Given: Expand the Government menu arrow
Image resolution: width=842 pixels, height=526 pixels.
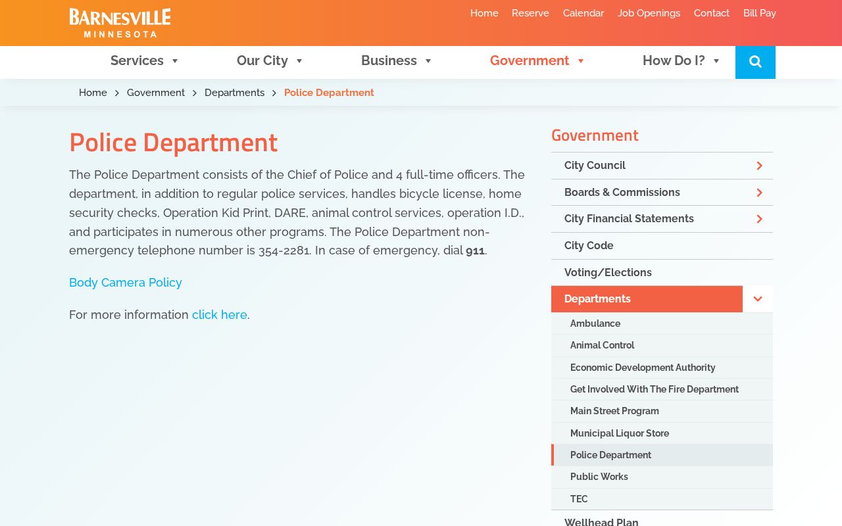Looking at the screenshot, I should pos(580,61).
